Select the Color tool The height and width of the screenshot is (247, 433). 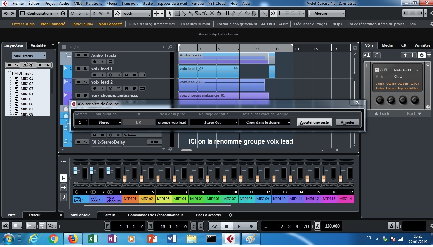click(254, 13)
